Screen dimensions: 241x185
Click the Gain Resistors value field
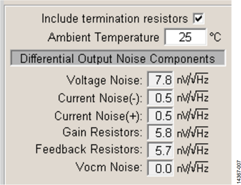(x=161, y=132)
